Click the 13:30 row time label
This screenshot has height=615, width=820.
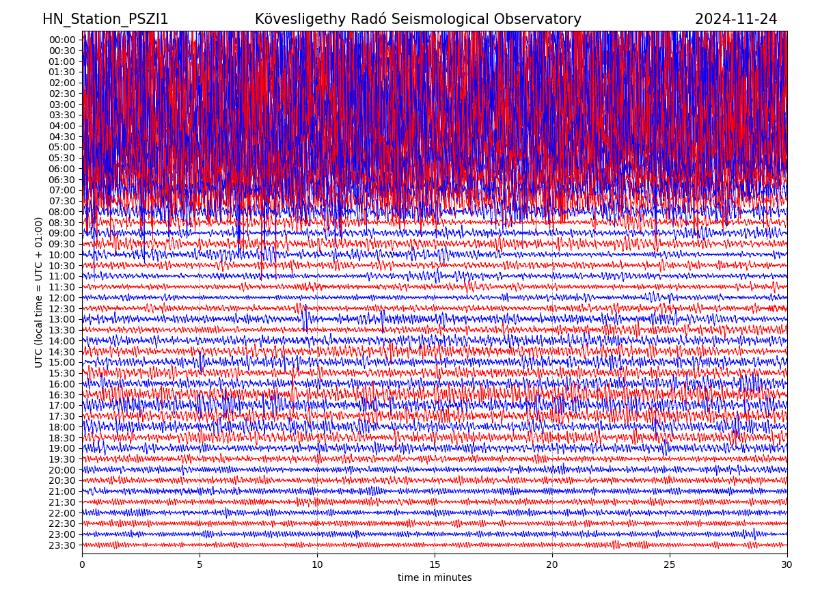(62, 330)
